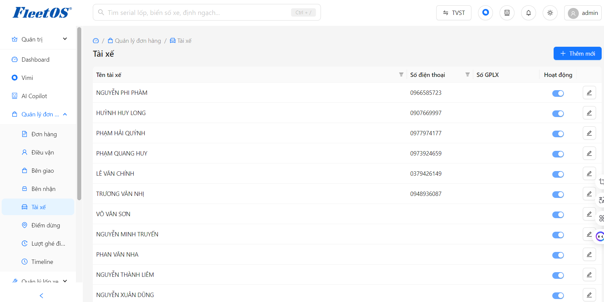Edit driver VÕ VĂN SƠN

coord(589,214)
